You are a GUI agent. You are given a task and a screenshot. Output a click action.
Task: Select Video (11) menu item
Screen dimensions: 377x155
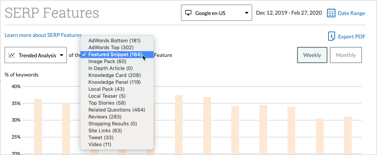[x=100, y=144]
